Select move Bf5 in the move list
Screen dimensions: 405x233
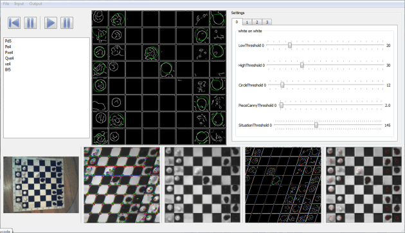pos(8,70)
